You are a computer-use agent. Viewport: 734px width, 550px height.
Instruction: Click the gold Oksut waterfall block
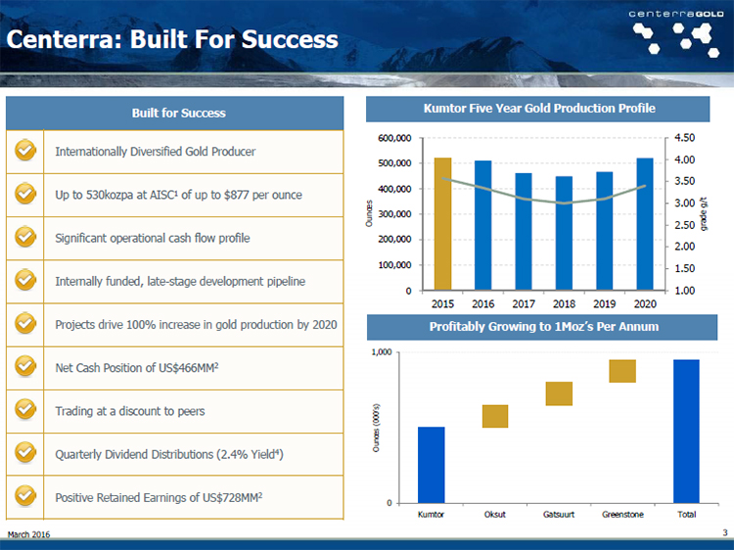click(495, 416)
